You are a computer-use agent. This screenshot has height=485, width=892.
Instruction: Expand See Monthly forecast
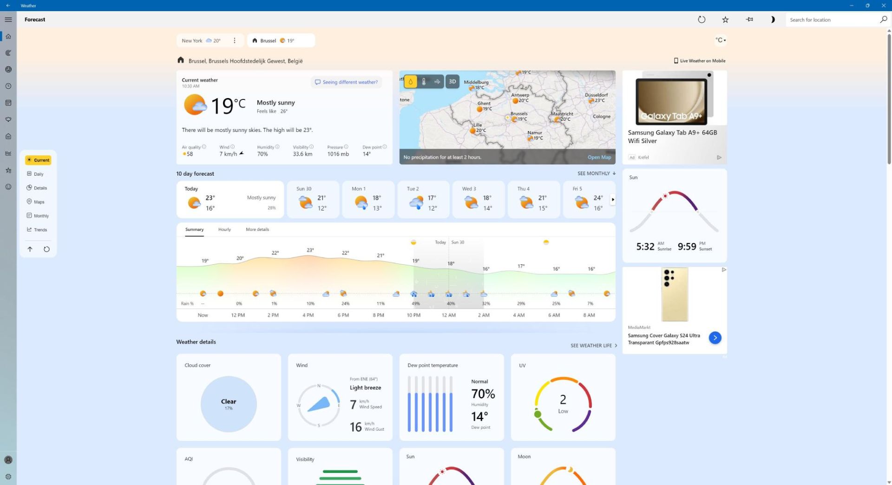click(x=596, y=173)
